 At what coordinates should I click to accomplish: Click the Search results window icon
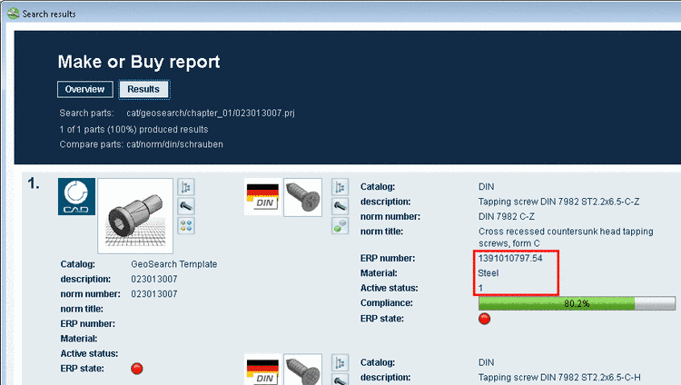coord(13,14)
